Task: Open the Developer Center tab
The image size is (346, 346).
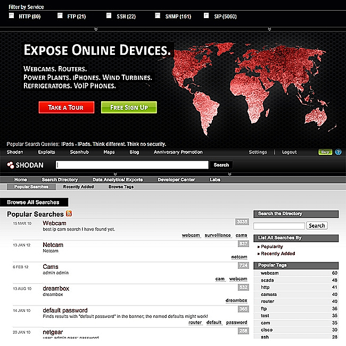Action: [176, 179]
